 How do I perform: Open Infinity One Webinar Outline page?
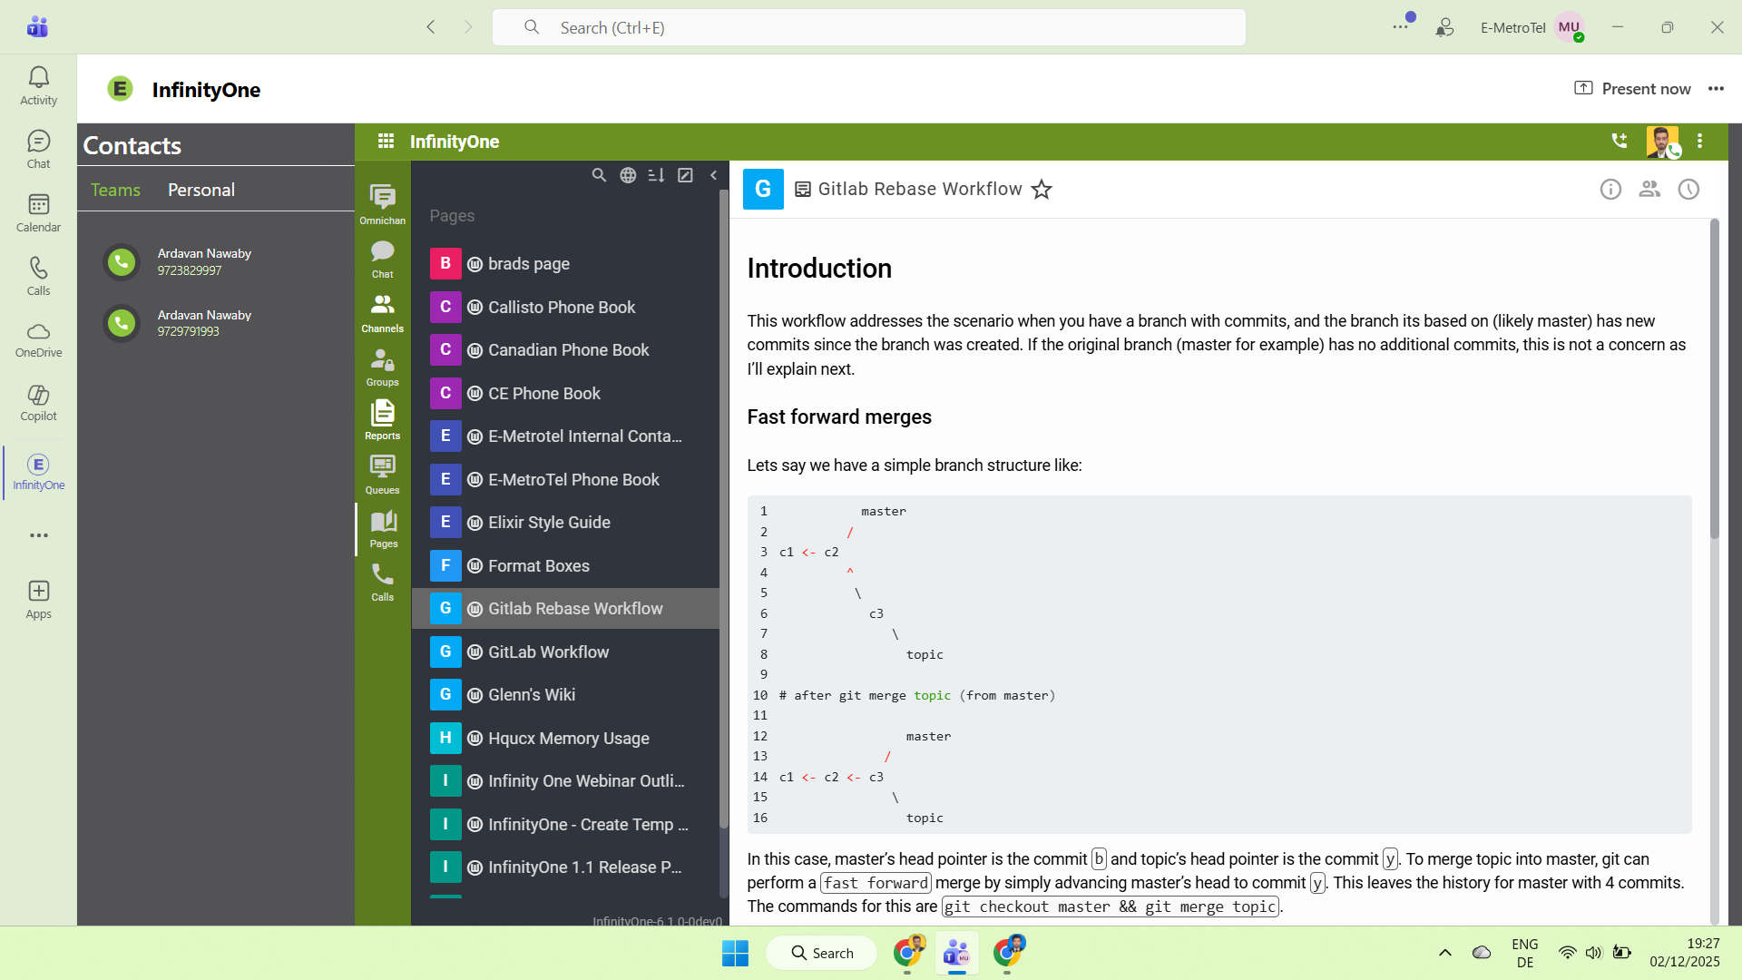coord(565,780)
